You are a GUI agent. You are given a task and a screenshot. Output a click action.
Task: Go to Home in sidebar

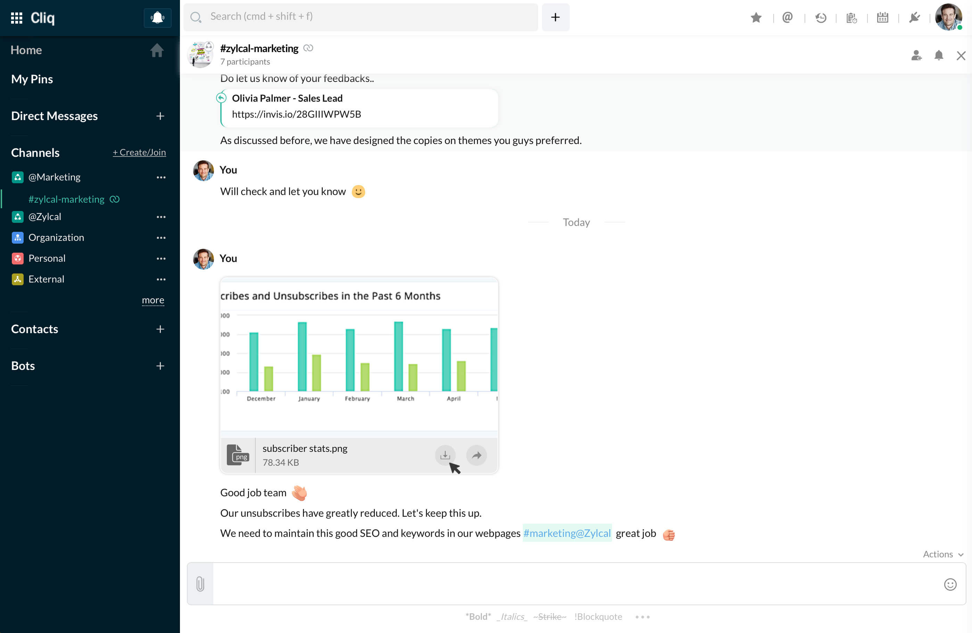(26, 50)
